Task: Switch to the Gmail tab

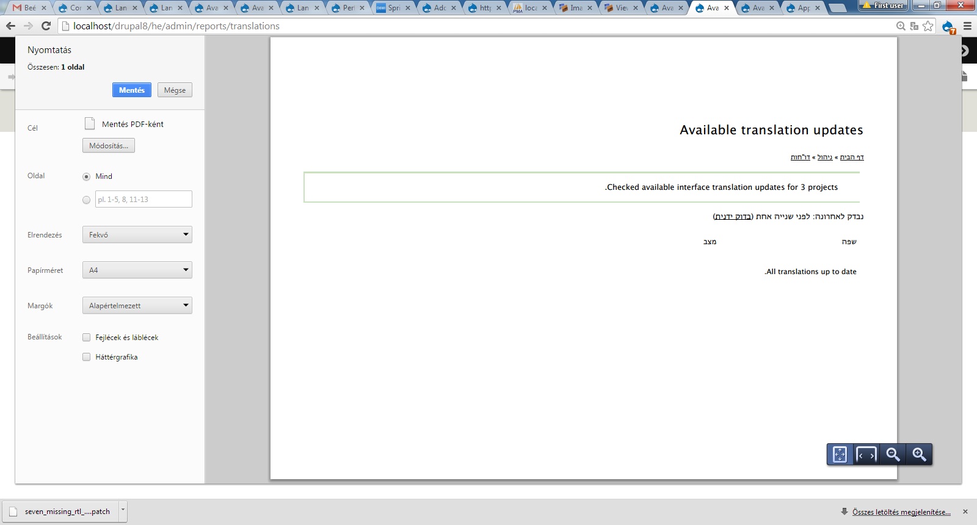Action: coord(27,8)
